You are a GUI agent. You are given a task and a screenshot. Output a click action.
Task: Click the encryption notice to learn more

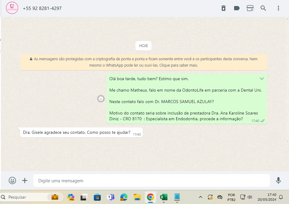pyautogui.click(x=143, y=62)
